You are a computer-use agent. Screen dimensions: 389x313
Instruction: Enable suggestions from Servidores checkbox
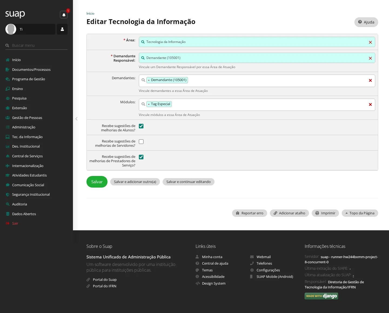pos(141,142)
